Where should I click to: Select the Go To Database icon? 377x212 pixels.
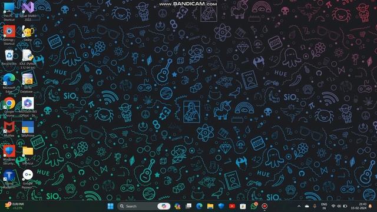[x=28, y=83]
